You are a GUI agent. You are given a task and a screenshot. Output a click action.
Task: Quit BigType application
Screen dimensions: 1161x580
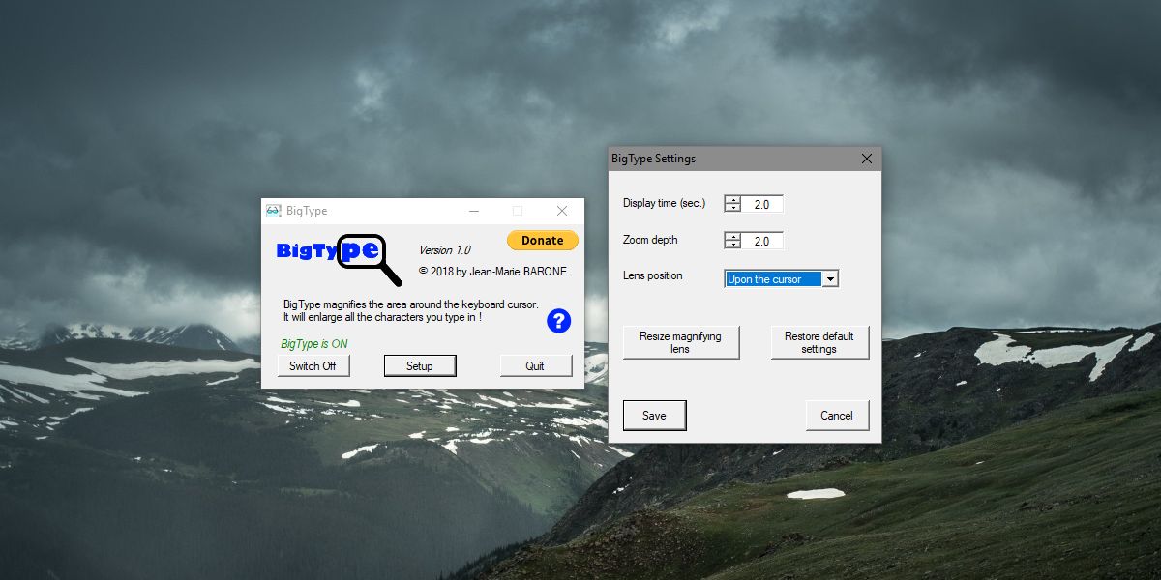point(535,365)
